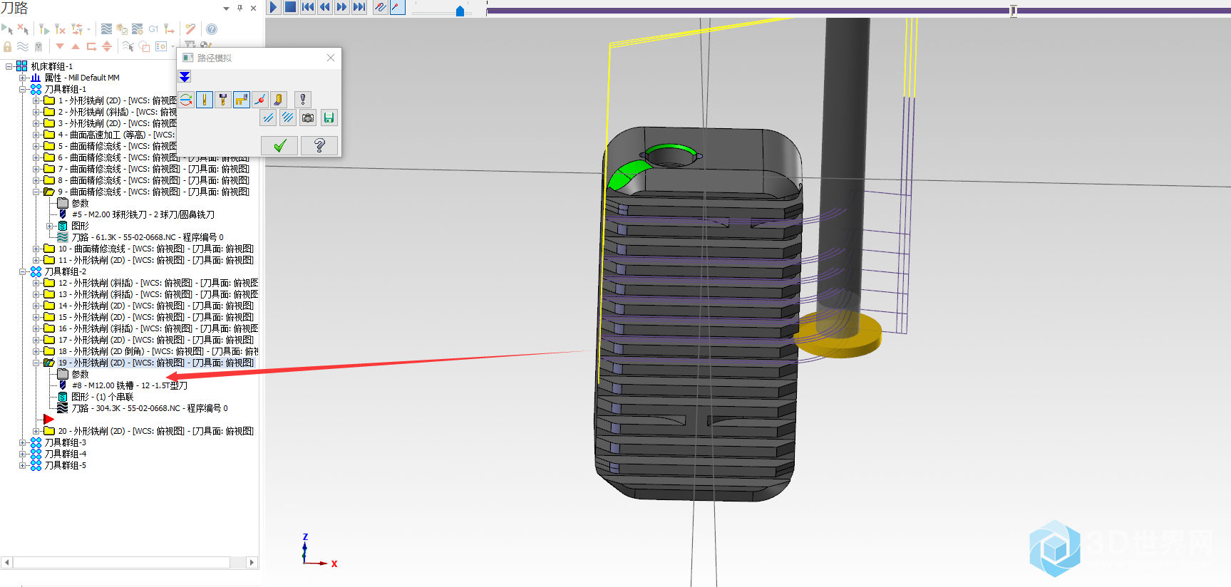Open 图形 - (1) 个串联
This screenshot has height=587, width=1231.
(x=102, y=397)
